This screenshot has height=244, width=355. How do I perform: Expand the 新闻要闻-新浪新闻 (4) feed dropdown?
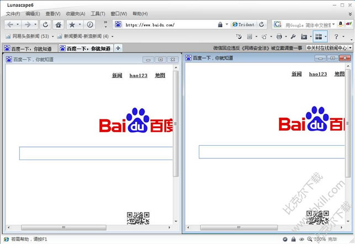(112, 36)
